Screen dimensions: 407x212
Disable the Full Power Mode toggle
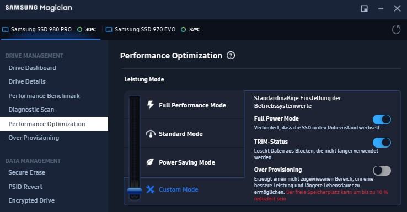coord(382,119)
